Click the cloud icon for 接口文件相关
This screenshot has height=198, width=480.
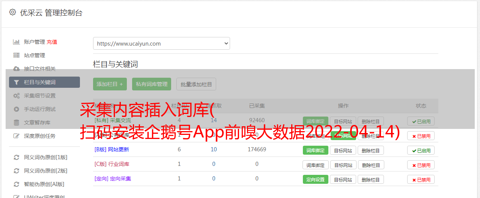pos(17,69)
